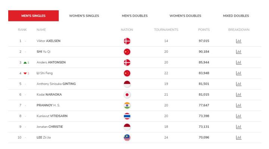This screenshot has height=149, width=269.
Task: Open Kodai Naraoka's breakdown chart icon
Action: pyautogui.click(x=239, y=94)
